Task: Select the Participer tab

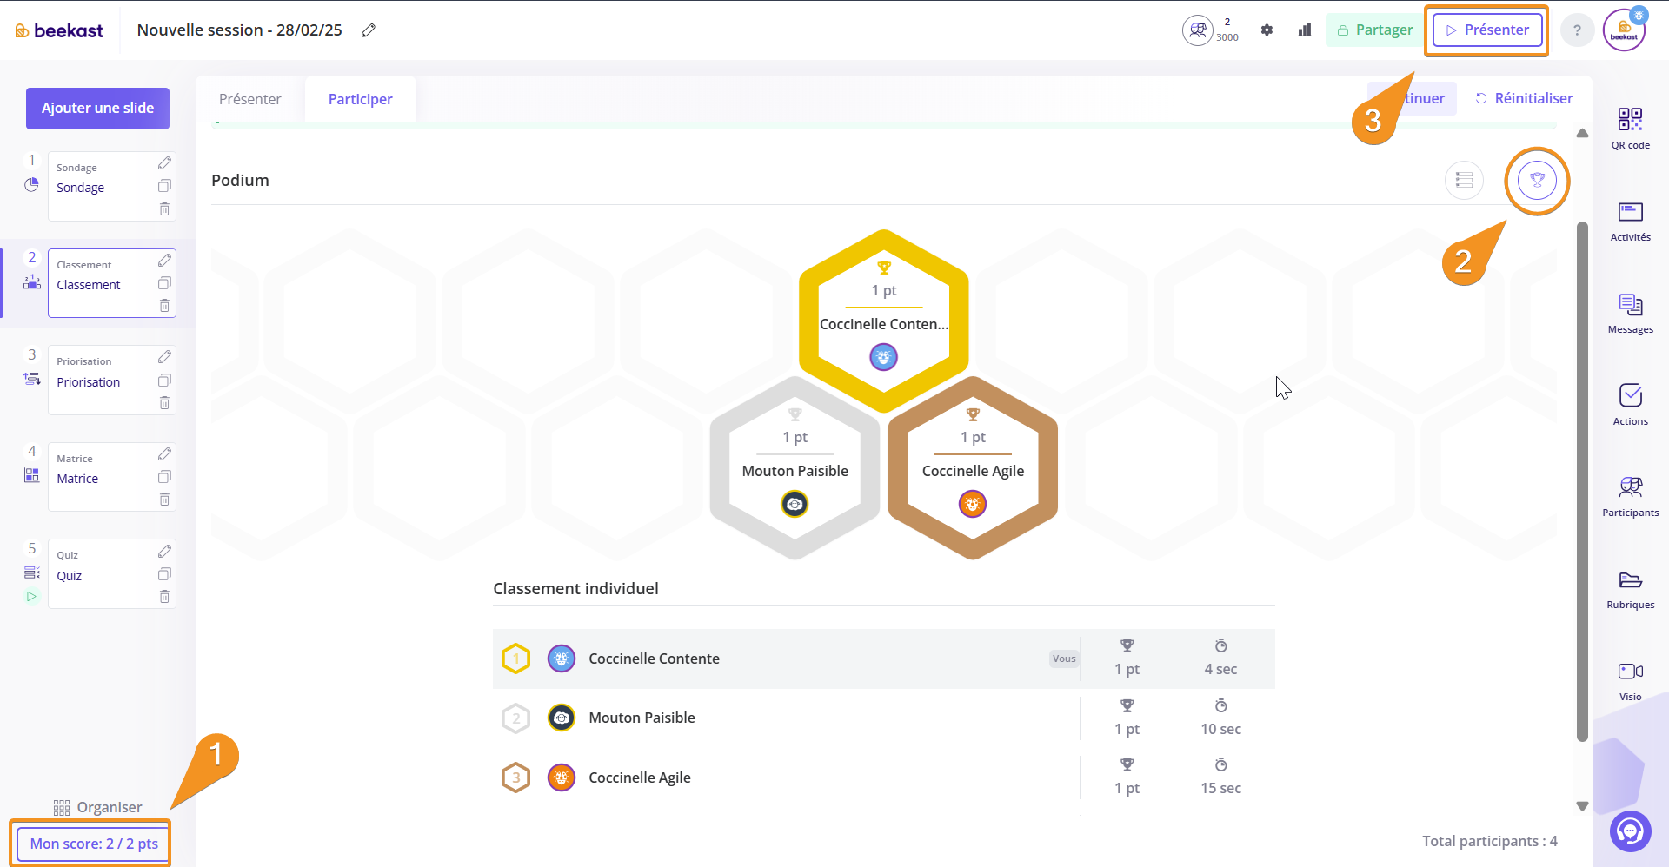Action: [360, 99]
